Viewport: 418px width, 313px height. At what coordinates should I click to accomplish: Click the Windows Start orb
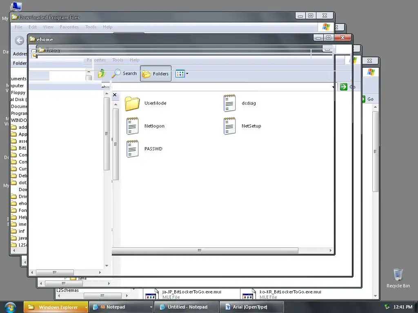[10, 307]
